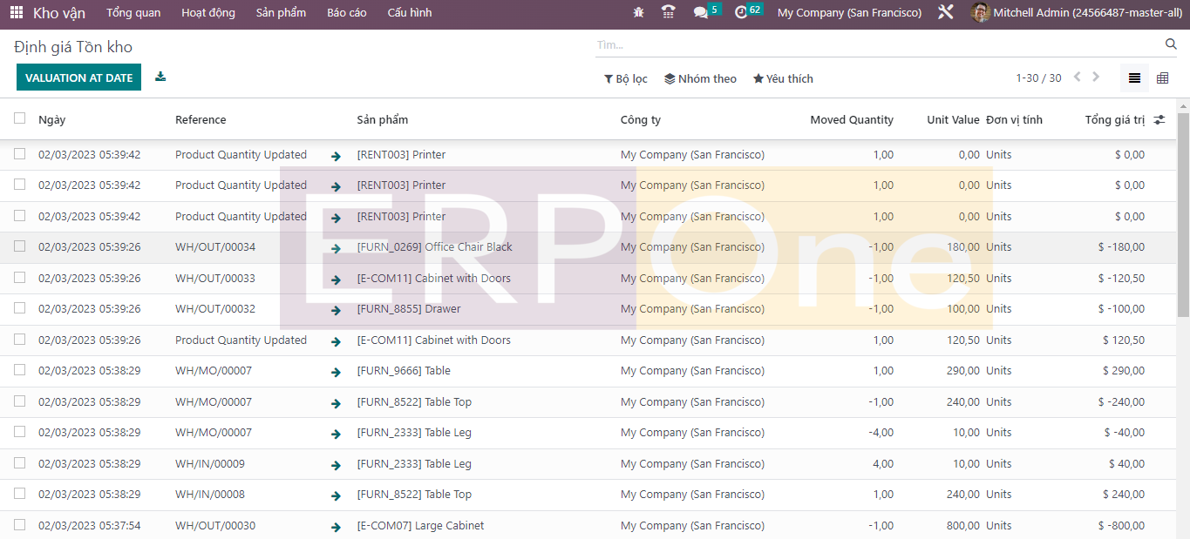Open the Yêu thích favorites dropdown

coord(783,78)
